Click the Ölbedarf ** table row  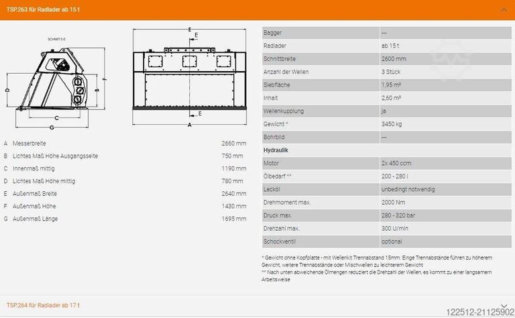click(x=387, y=176)
